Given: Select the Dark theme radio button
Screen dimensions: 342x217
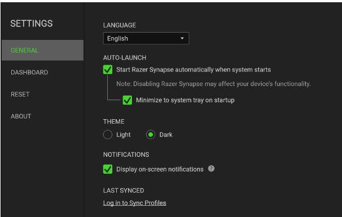Looking at the screenshot, I should (151, 134).
